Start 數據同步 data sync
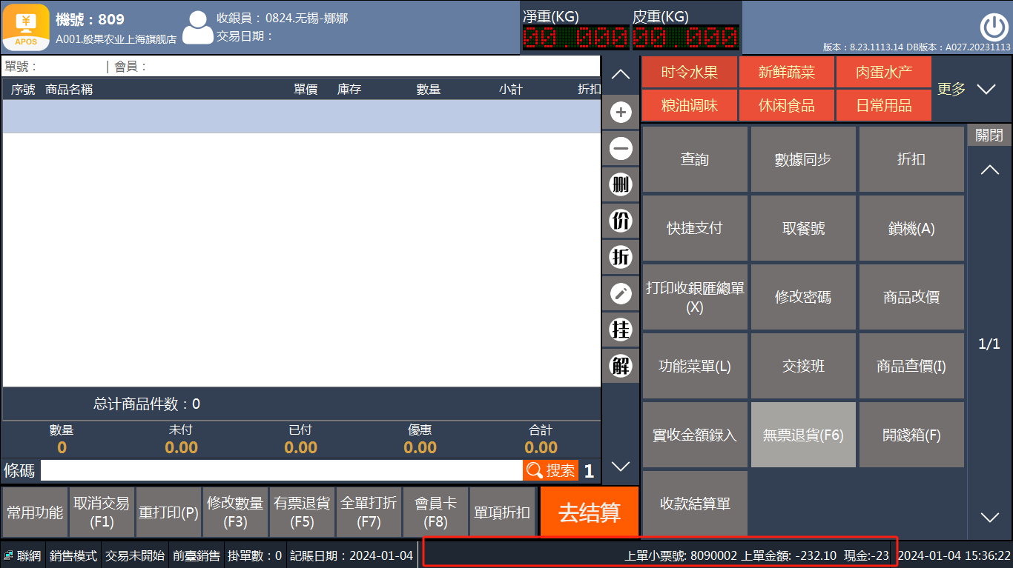Screen dimensions: 1013x568 click(x=803, y=159)
